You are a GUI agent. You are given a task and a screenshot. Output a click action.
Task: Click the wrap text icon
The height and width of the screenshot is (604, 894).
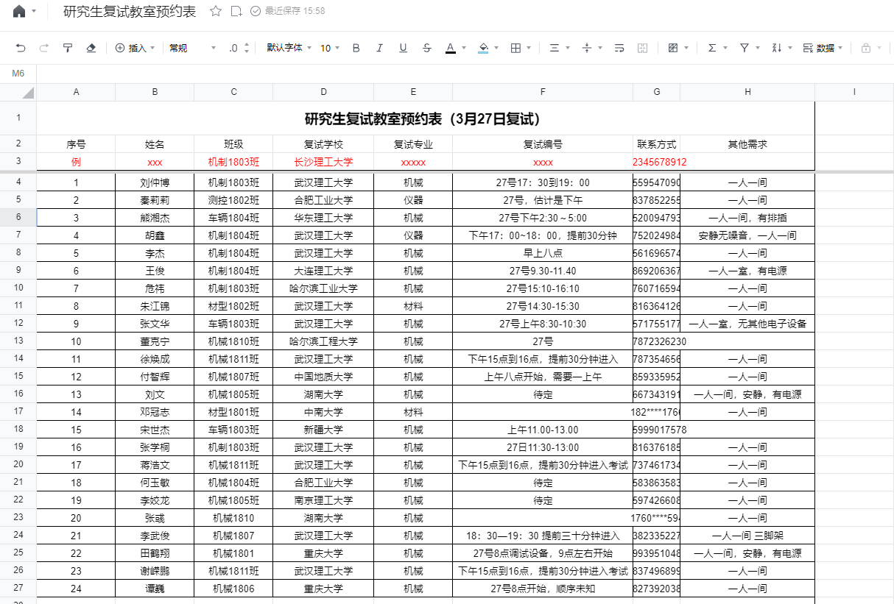point(619,48)
